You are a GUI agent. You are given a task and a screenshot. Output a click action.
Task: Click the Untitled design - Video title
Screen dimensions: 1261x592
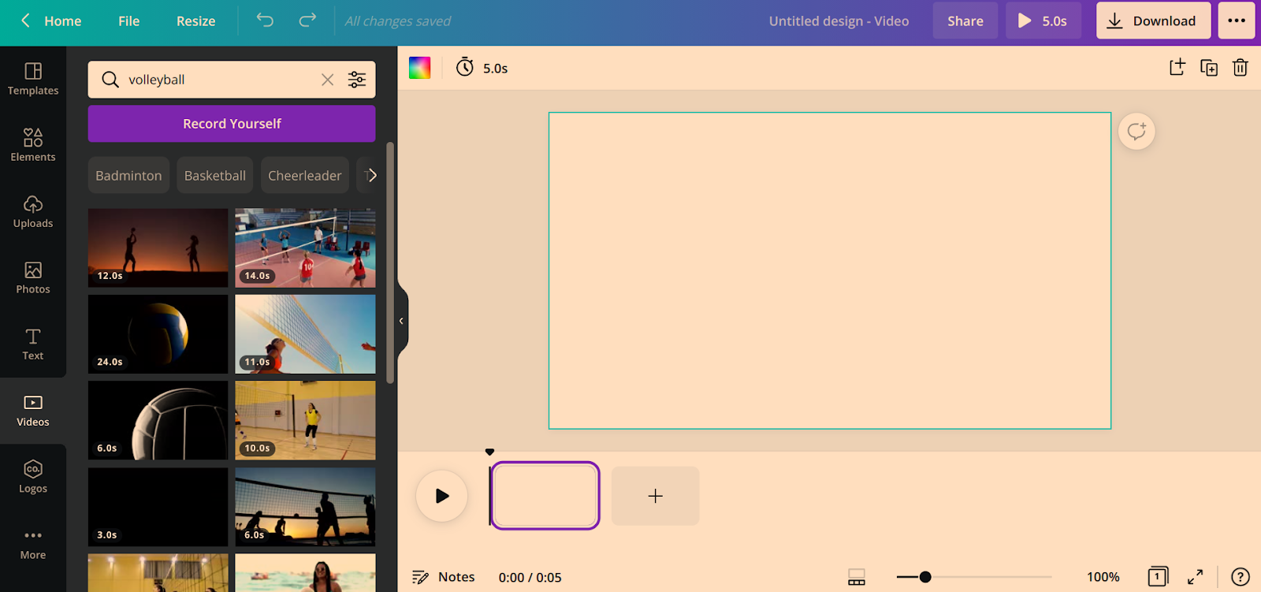[x=839, y=21]
